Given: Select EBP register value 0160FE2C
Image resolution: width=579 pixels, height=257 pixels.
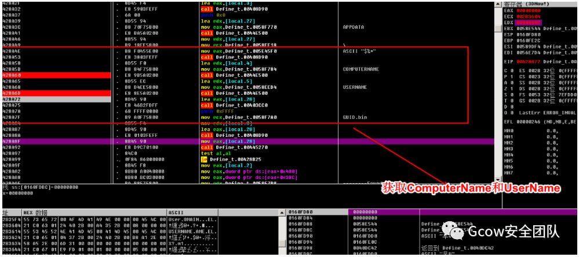Looking at the screenshot, I should pos(527,40).
